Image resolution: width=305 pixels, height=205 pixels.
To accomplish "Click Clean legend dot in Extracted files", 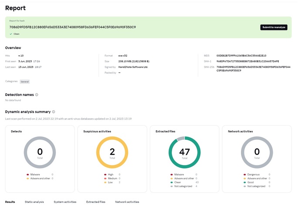I will 172,182.
